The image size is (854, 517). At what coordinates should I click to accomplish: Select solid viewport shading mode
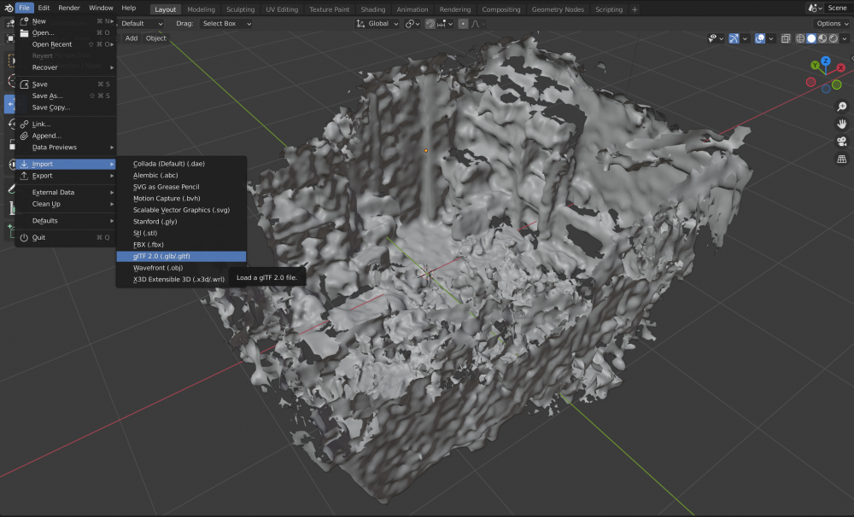click(x=811, y=38)
